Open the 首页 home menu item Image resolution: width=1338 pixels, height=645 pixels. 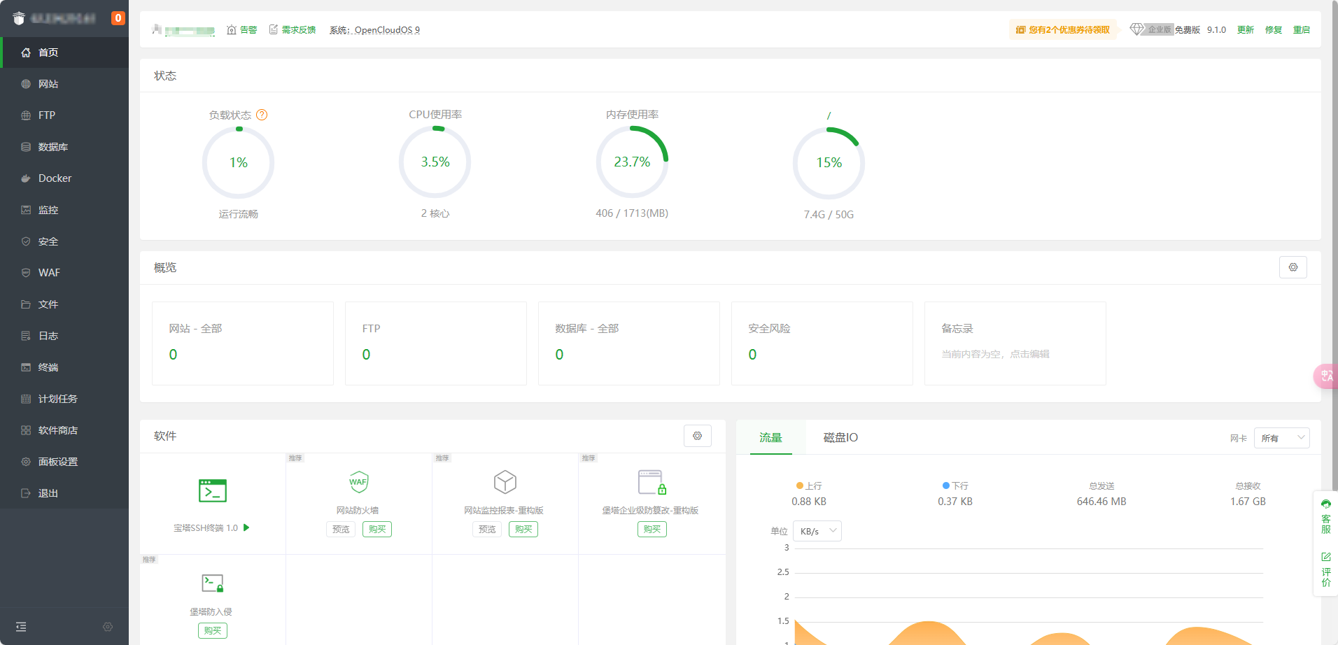pyautogui.click(x=64, y=52)
